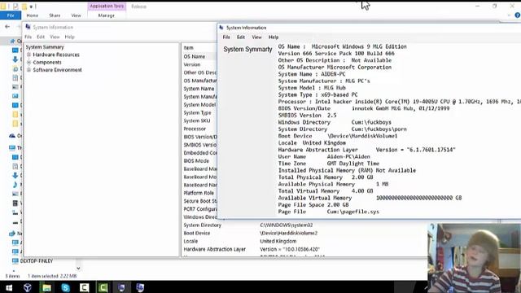Screen dimensions: 521x293
Task: Open the Home ribbon tab
Action: [33, 15]
